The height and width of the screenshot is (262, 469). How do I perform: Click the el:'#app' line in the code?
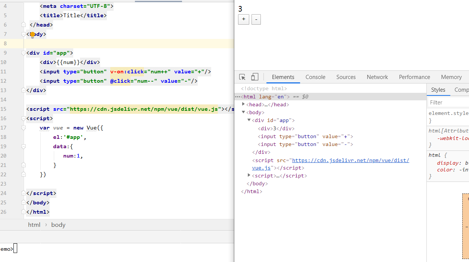70,137
